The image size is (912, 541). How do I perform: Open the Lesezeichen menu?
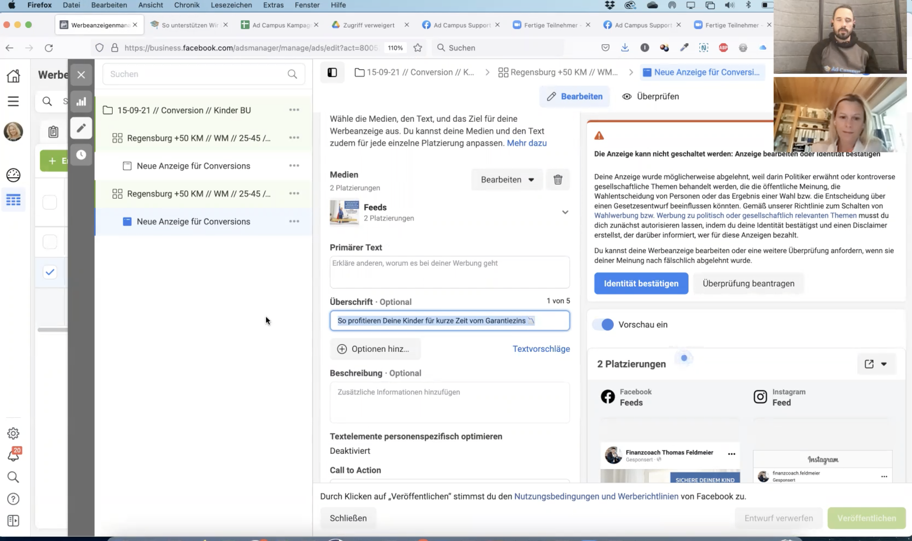click(x=231, y=5)
